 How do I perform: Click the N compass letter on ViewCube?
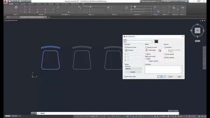(198, 25)
